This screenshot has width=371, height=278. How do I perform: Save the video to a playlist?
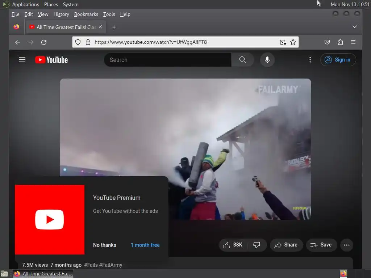pos(321,245)
